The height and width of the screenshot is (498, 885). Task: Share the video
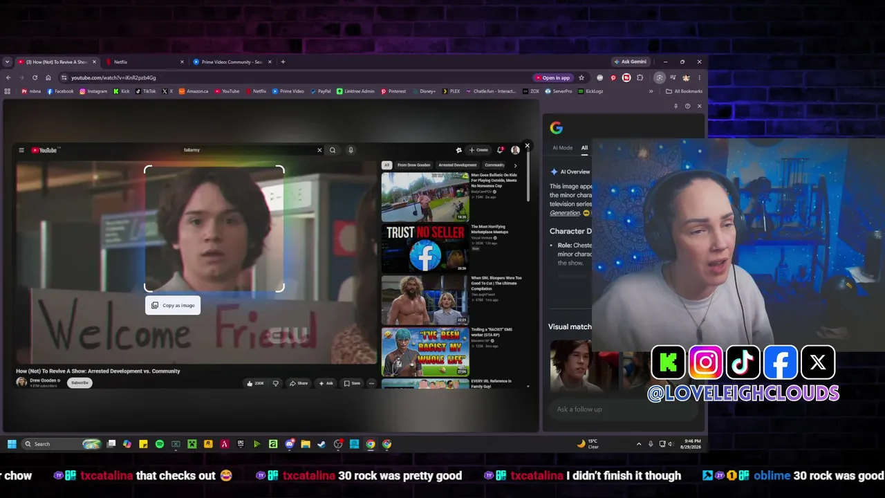coord(299,383)
